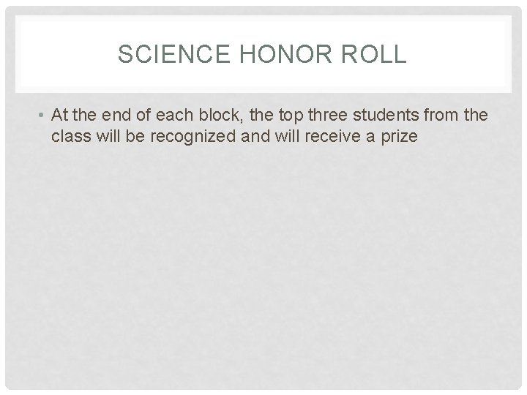
Task: Click the empty gray slide body area
Action: 263,262
